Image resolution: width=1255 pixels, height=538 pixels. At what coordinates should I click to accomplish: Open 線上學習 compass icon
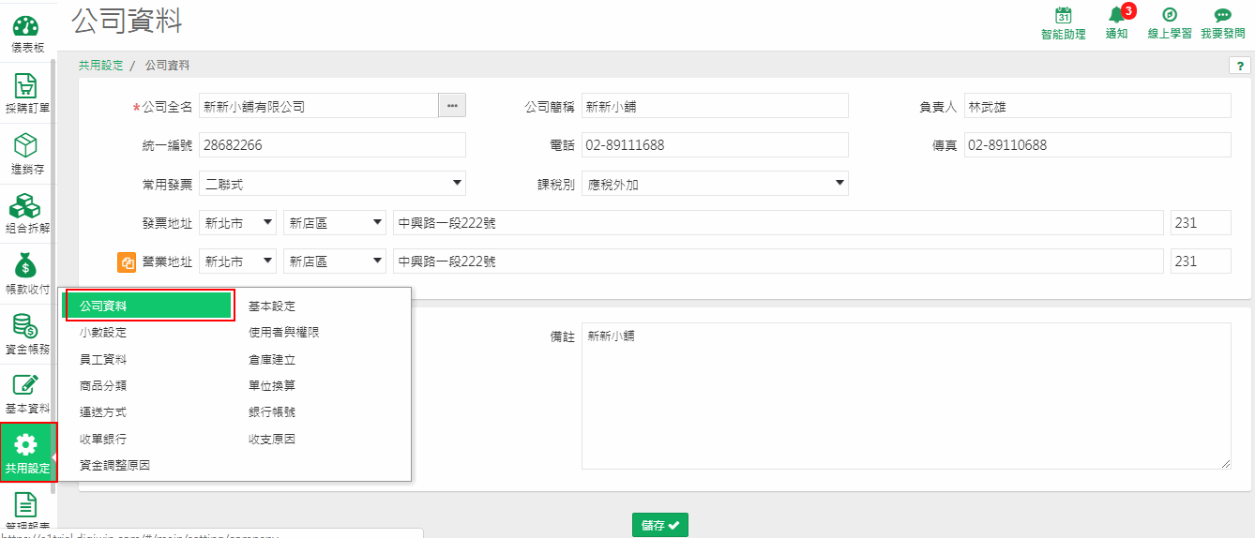pos(1170,15)
